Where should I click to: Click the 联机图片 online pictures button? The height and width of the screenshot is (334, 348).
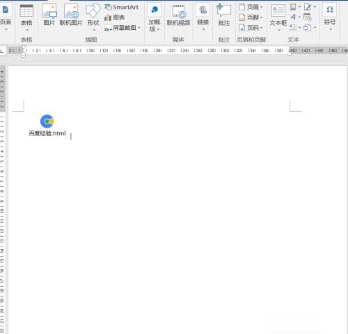coord(71,15)
